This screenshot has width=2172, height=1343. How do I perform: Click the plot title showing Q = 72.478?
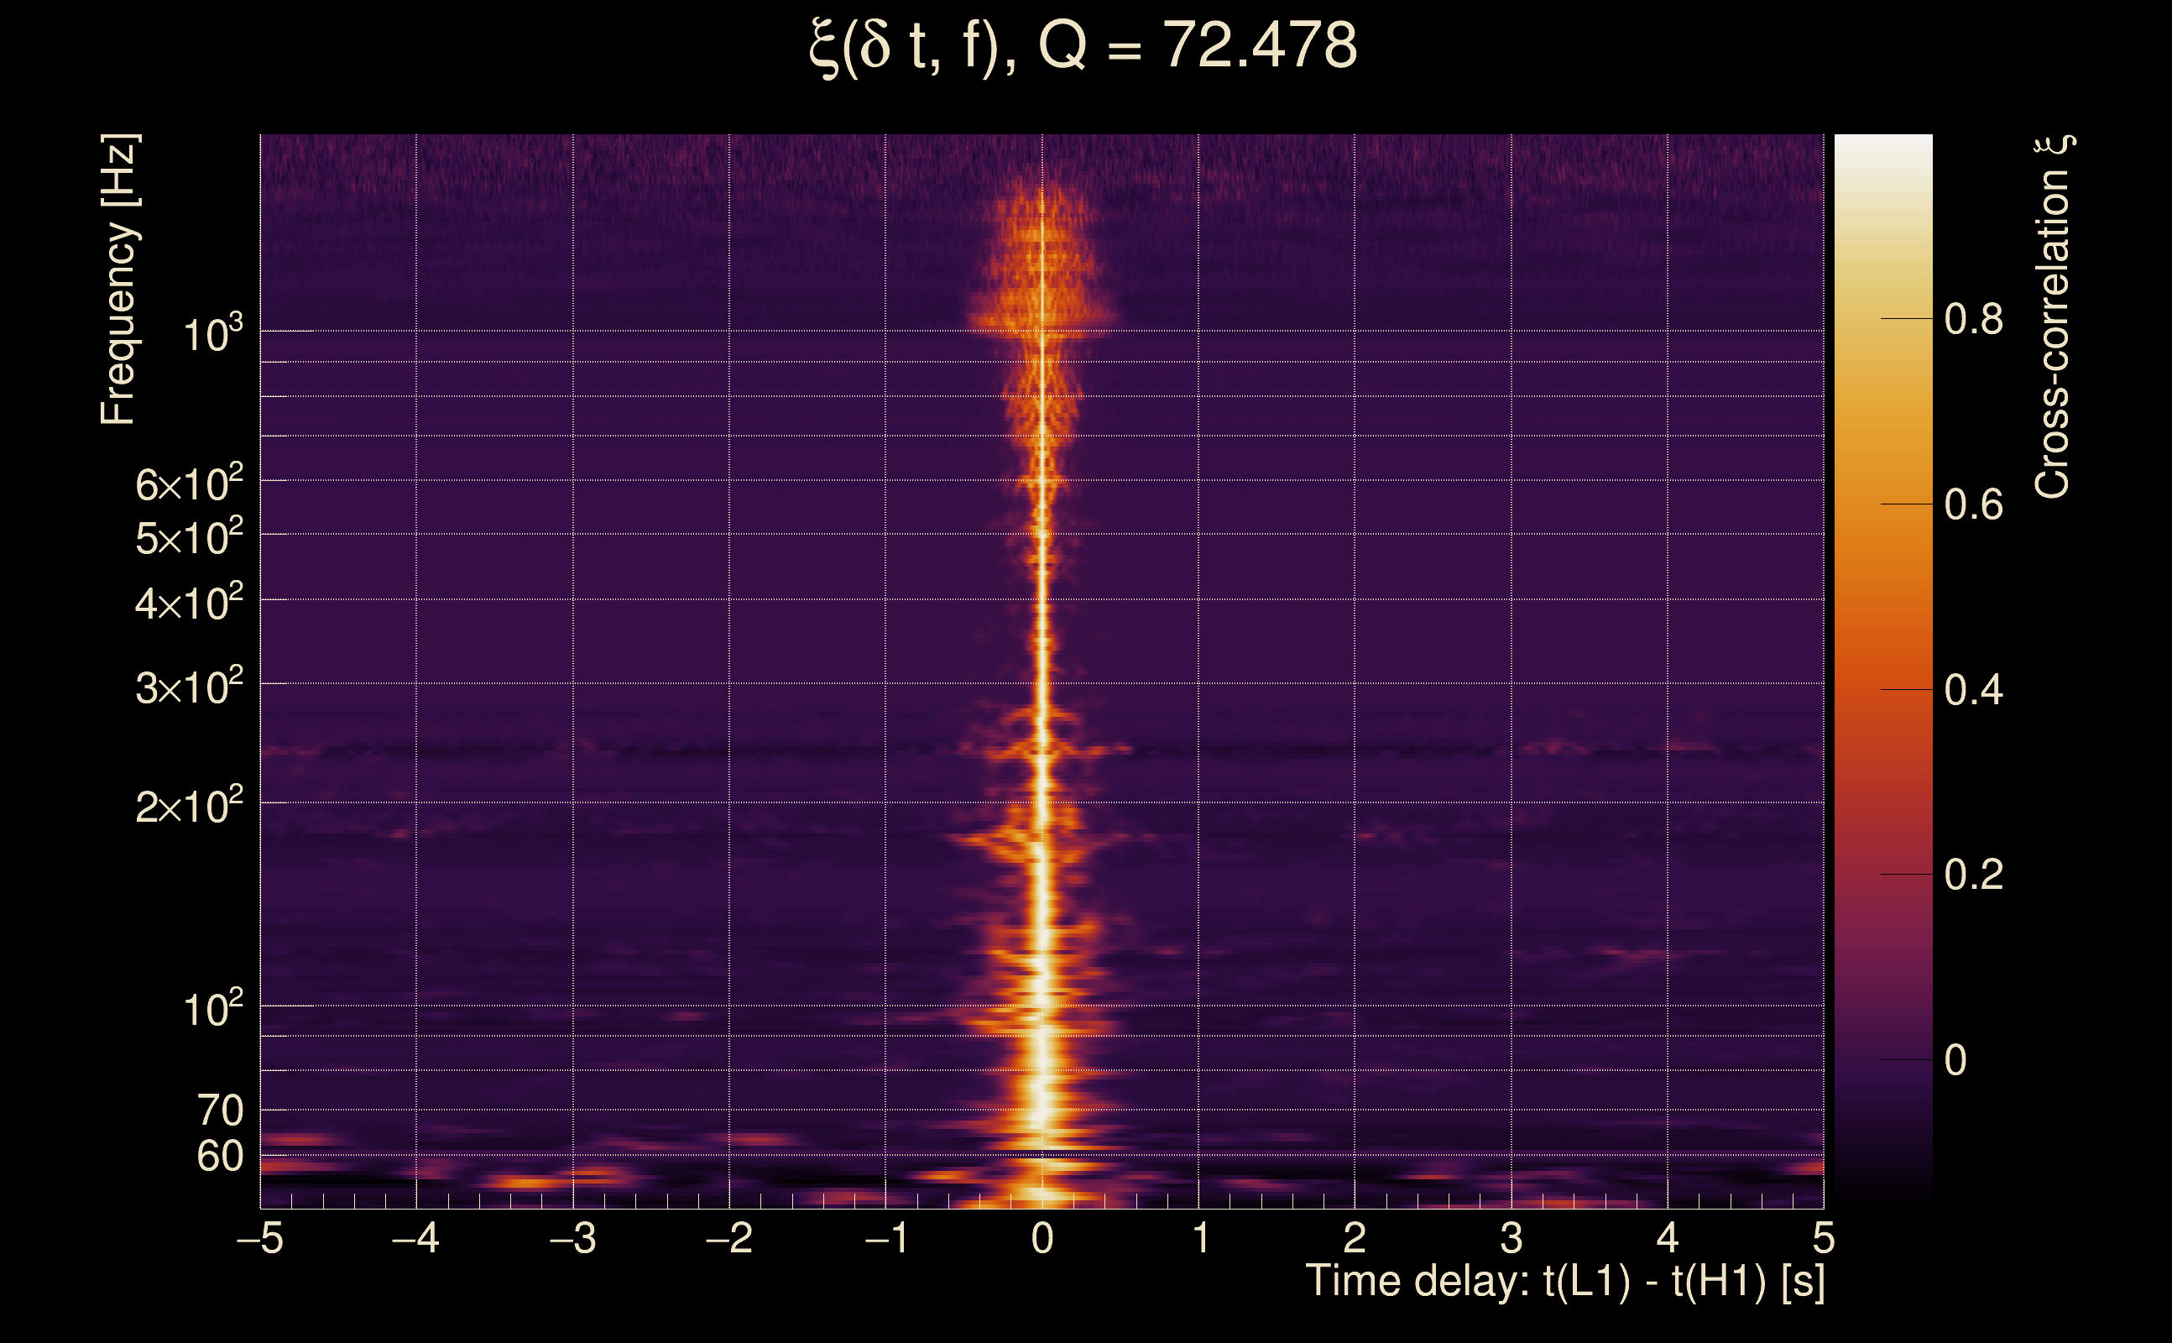point(1083,46)
